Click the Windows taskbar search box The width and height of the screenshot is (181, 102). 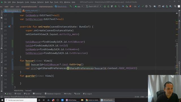click(21, 100)
